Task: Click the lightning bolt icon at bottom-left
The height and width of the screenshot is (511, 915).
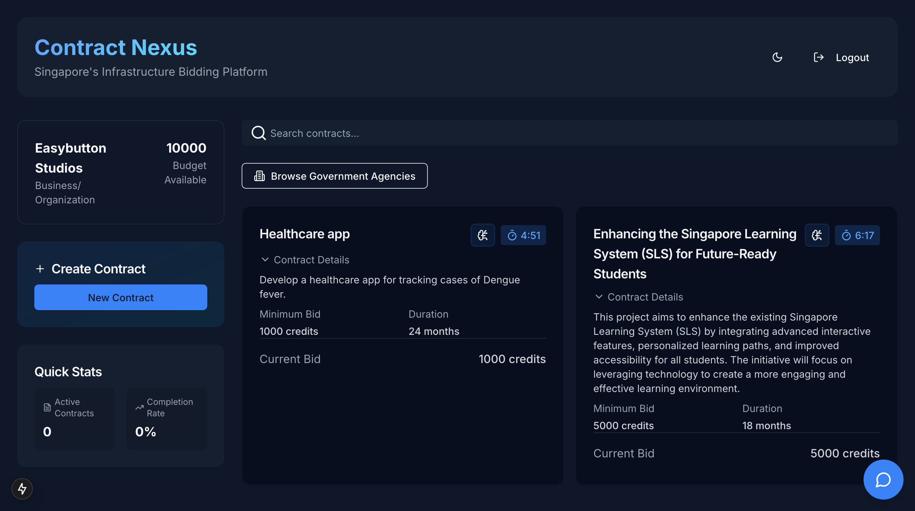Action: [22, 489]
